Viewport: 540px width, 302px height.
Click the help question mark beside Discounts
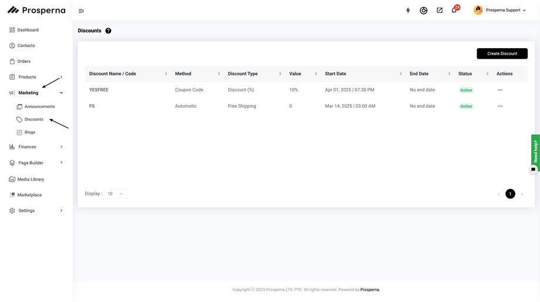(108, 30)
